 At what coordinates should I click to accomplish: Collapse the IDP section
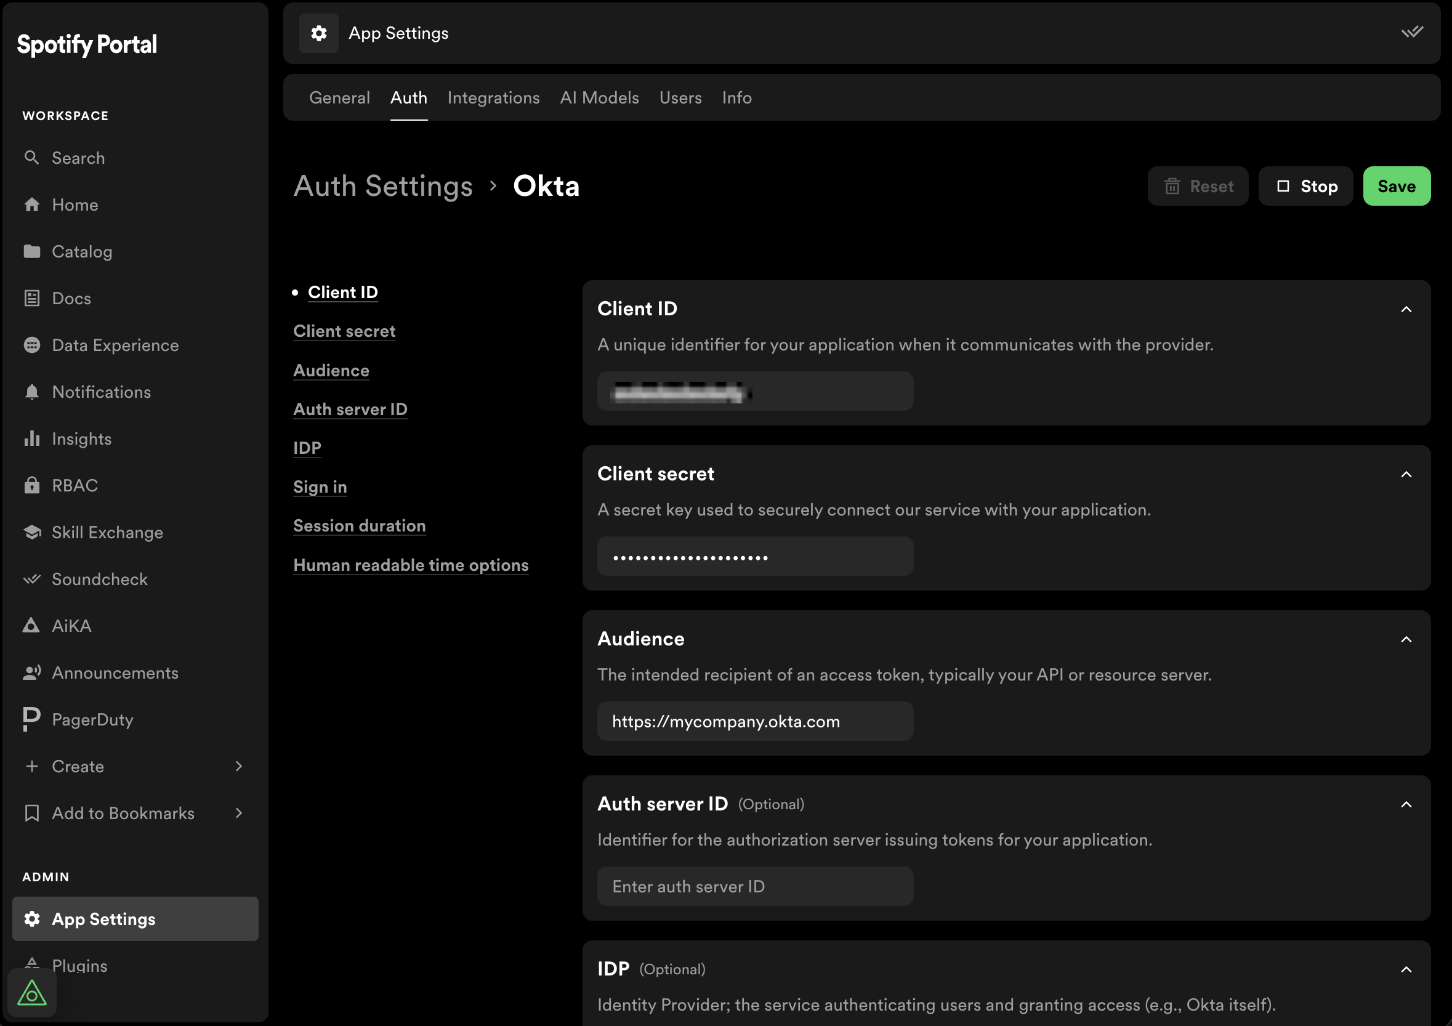[x=1406, y=970]
